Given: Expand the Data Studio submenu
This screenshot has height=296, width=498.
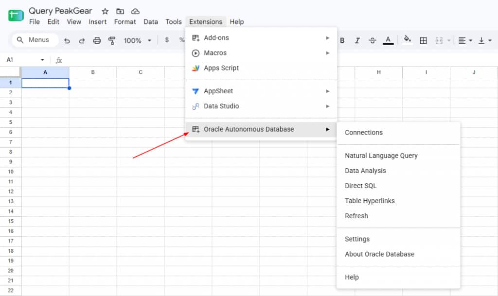Looking at the screenshot, I should point(261,106).
